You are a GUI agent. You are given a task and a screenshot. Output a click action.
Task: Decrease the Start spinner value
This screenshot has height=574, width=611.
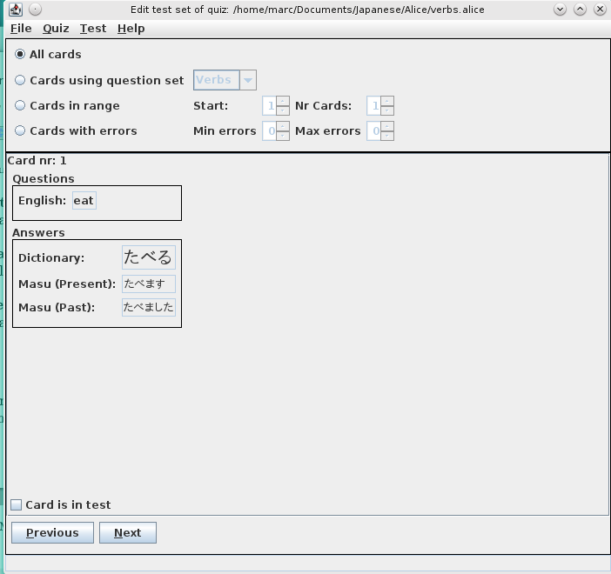coord(283,110)
